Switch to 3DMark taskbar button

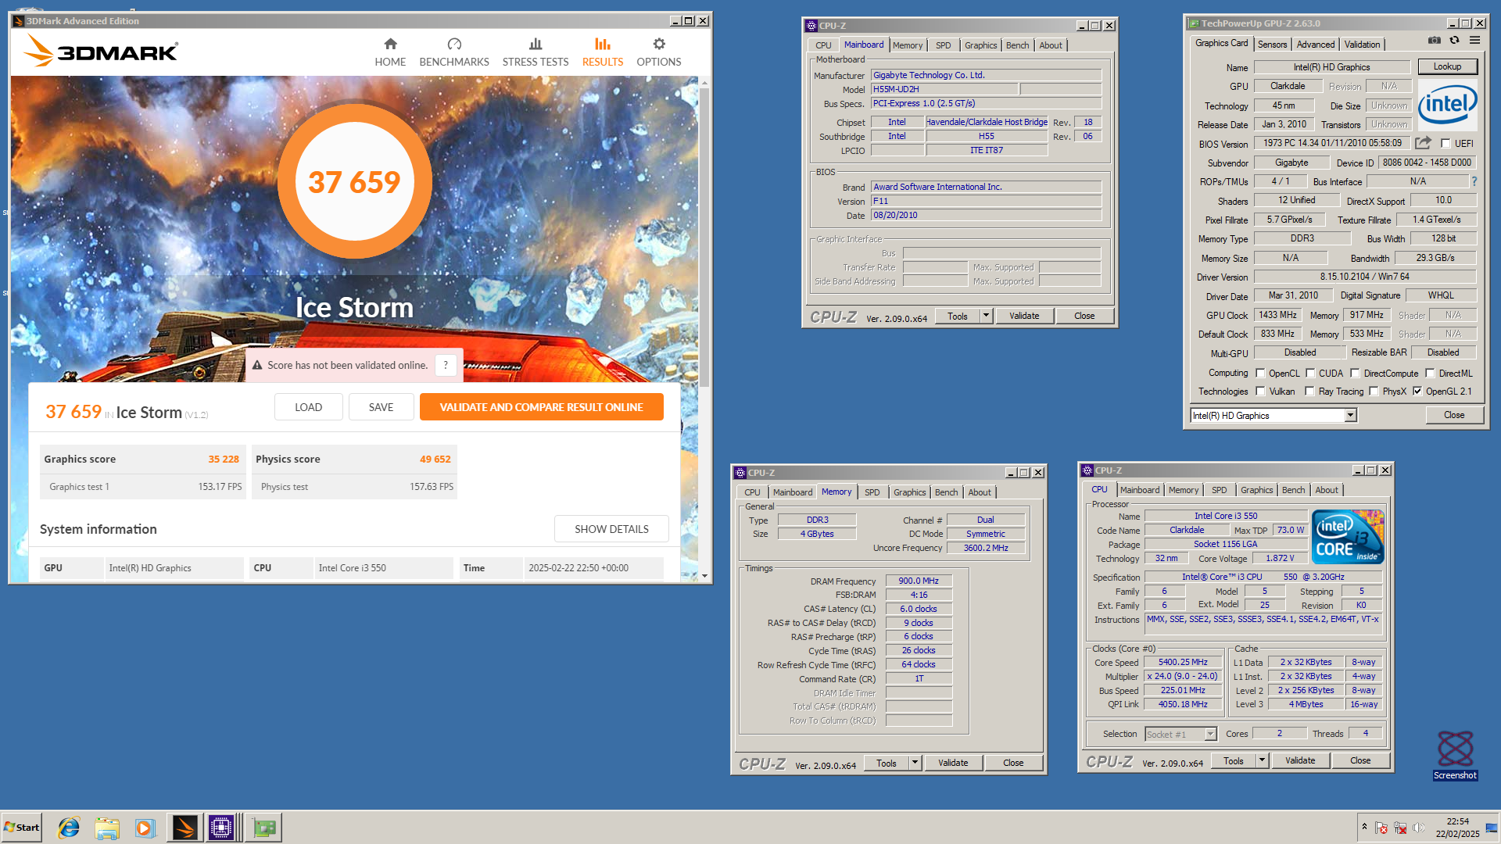pos(184,828)
